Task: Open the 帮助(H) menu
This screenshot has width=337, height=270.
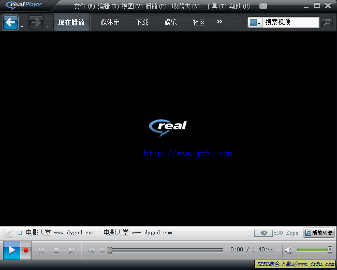Action: pos(240,6)
